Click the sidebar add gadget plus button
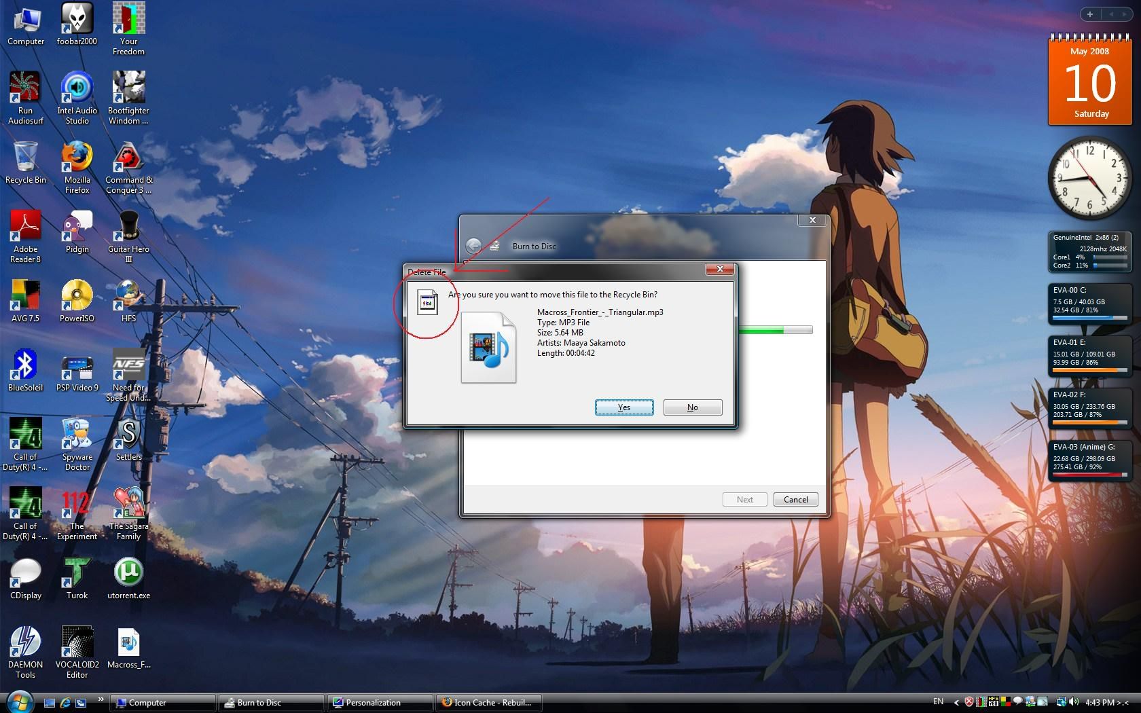 coord(1090,14)
